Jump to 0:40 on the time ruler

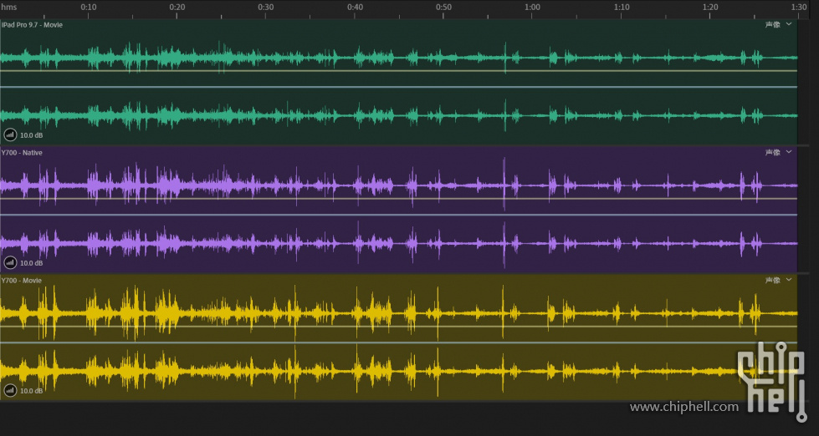click(x=356, y=8)
